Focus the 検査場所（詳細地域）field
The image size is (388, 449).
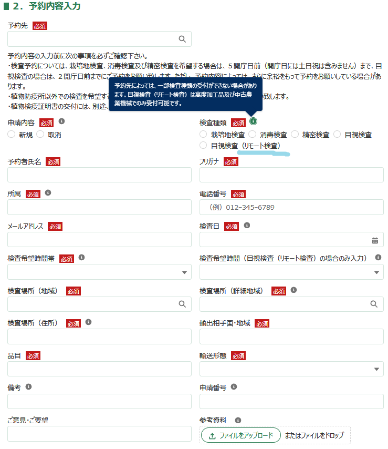(x=291, y=304)
